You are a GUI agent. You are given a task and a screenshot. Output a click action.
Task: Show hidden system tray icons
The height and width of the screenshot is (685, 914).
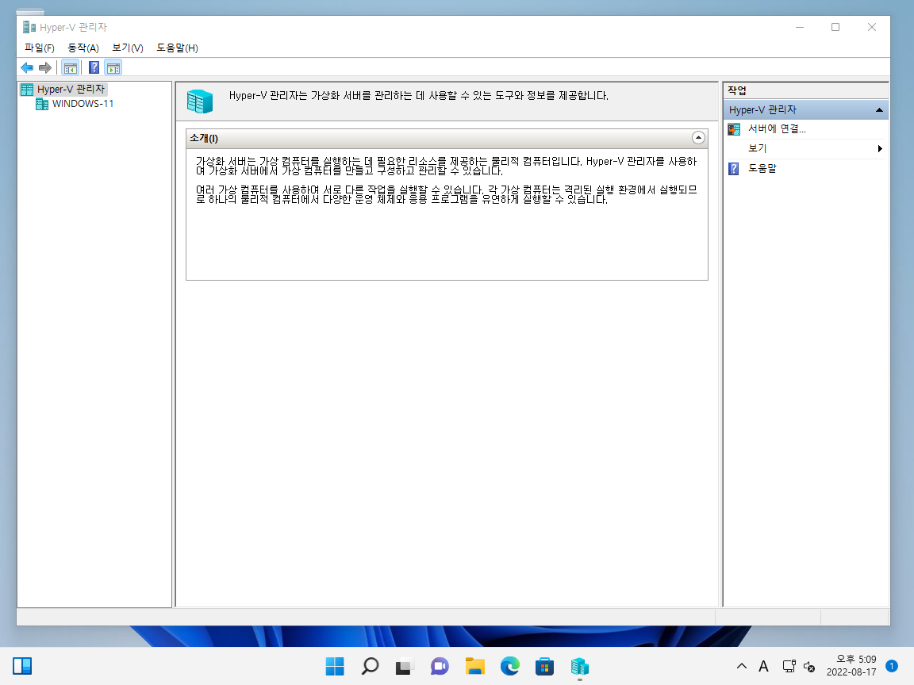click(x=742, y=666)
